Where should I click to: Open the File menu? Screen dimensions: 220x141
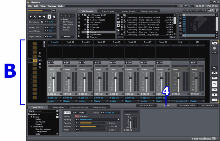[x=30, y=6]
